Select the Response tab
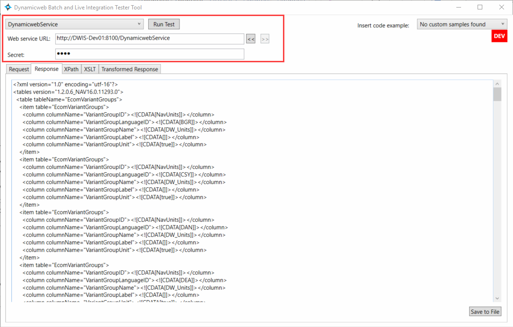The image size is (513, 327). (46, 69)
